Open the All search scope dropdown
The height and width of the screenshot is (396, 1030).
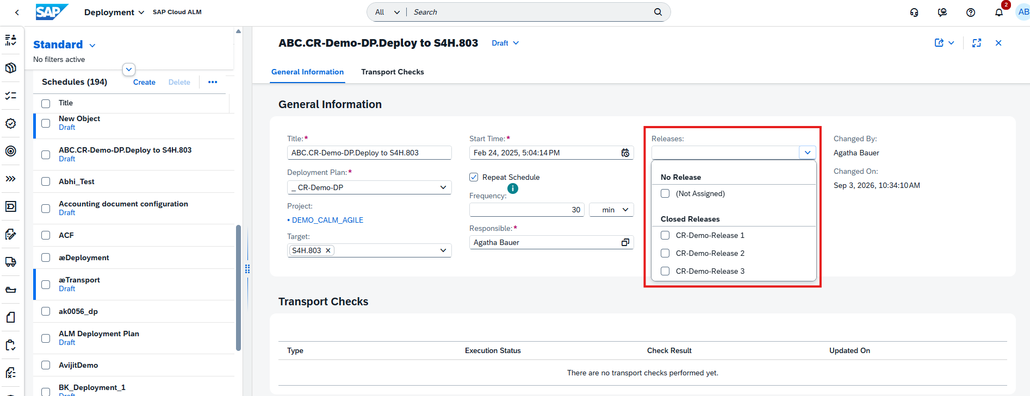coord(388,12)
